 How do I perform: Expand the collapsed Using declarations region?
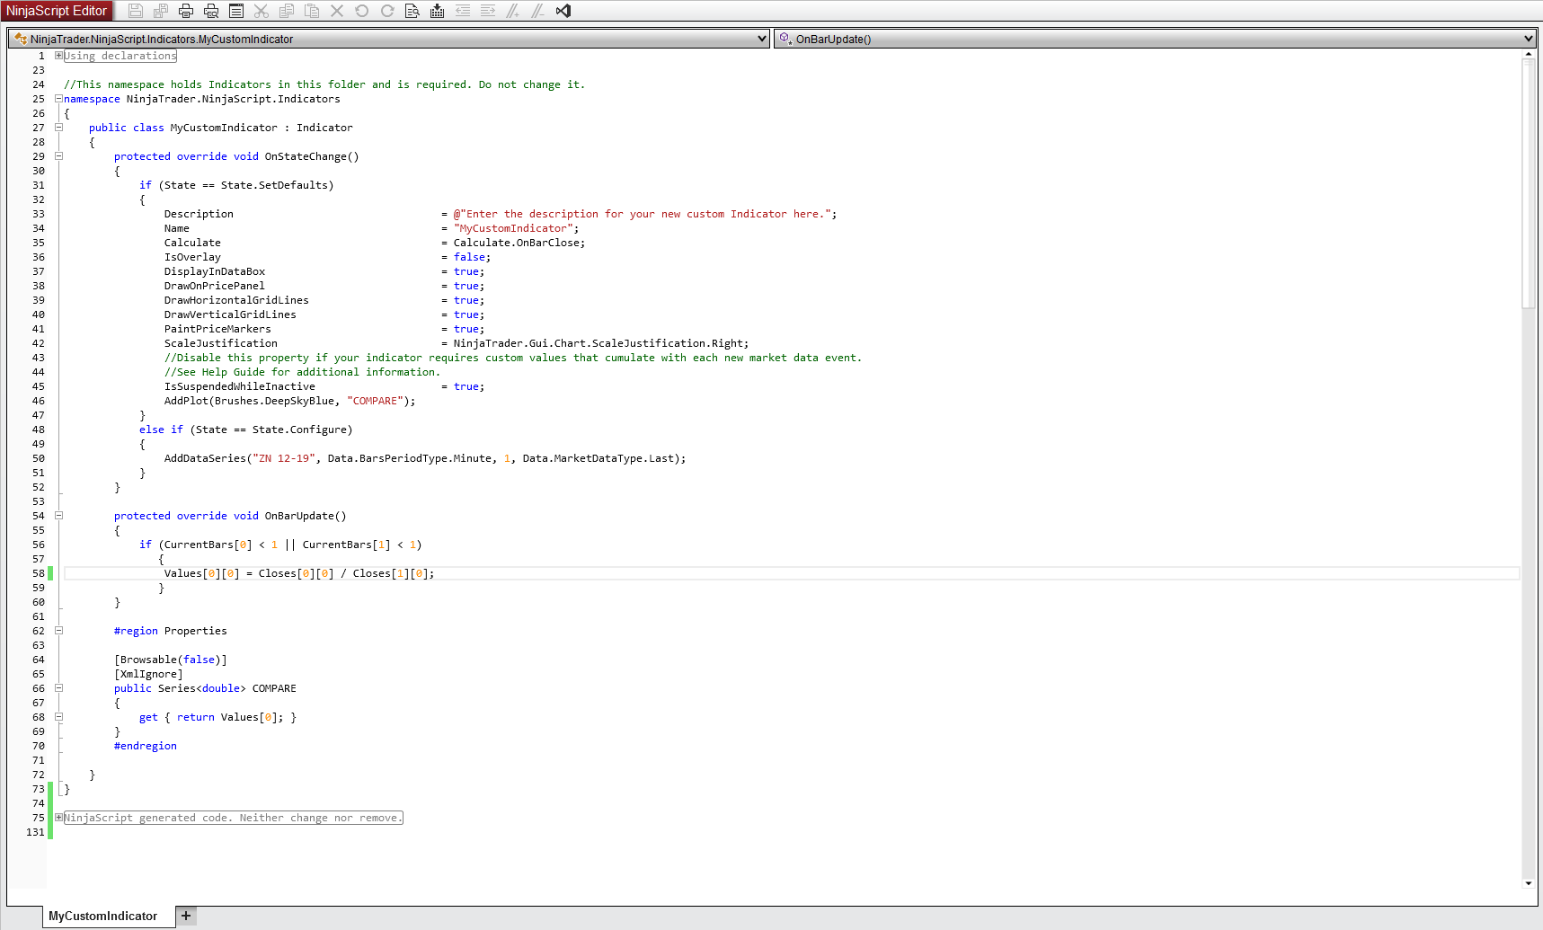(58, 56)
